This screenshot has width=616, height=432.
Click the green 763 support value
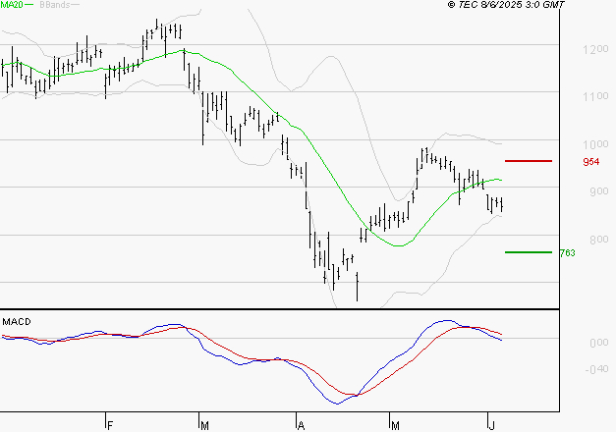[x=568, y=253]
